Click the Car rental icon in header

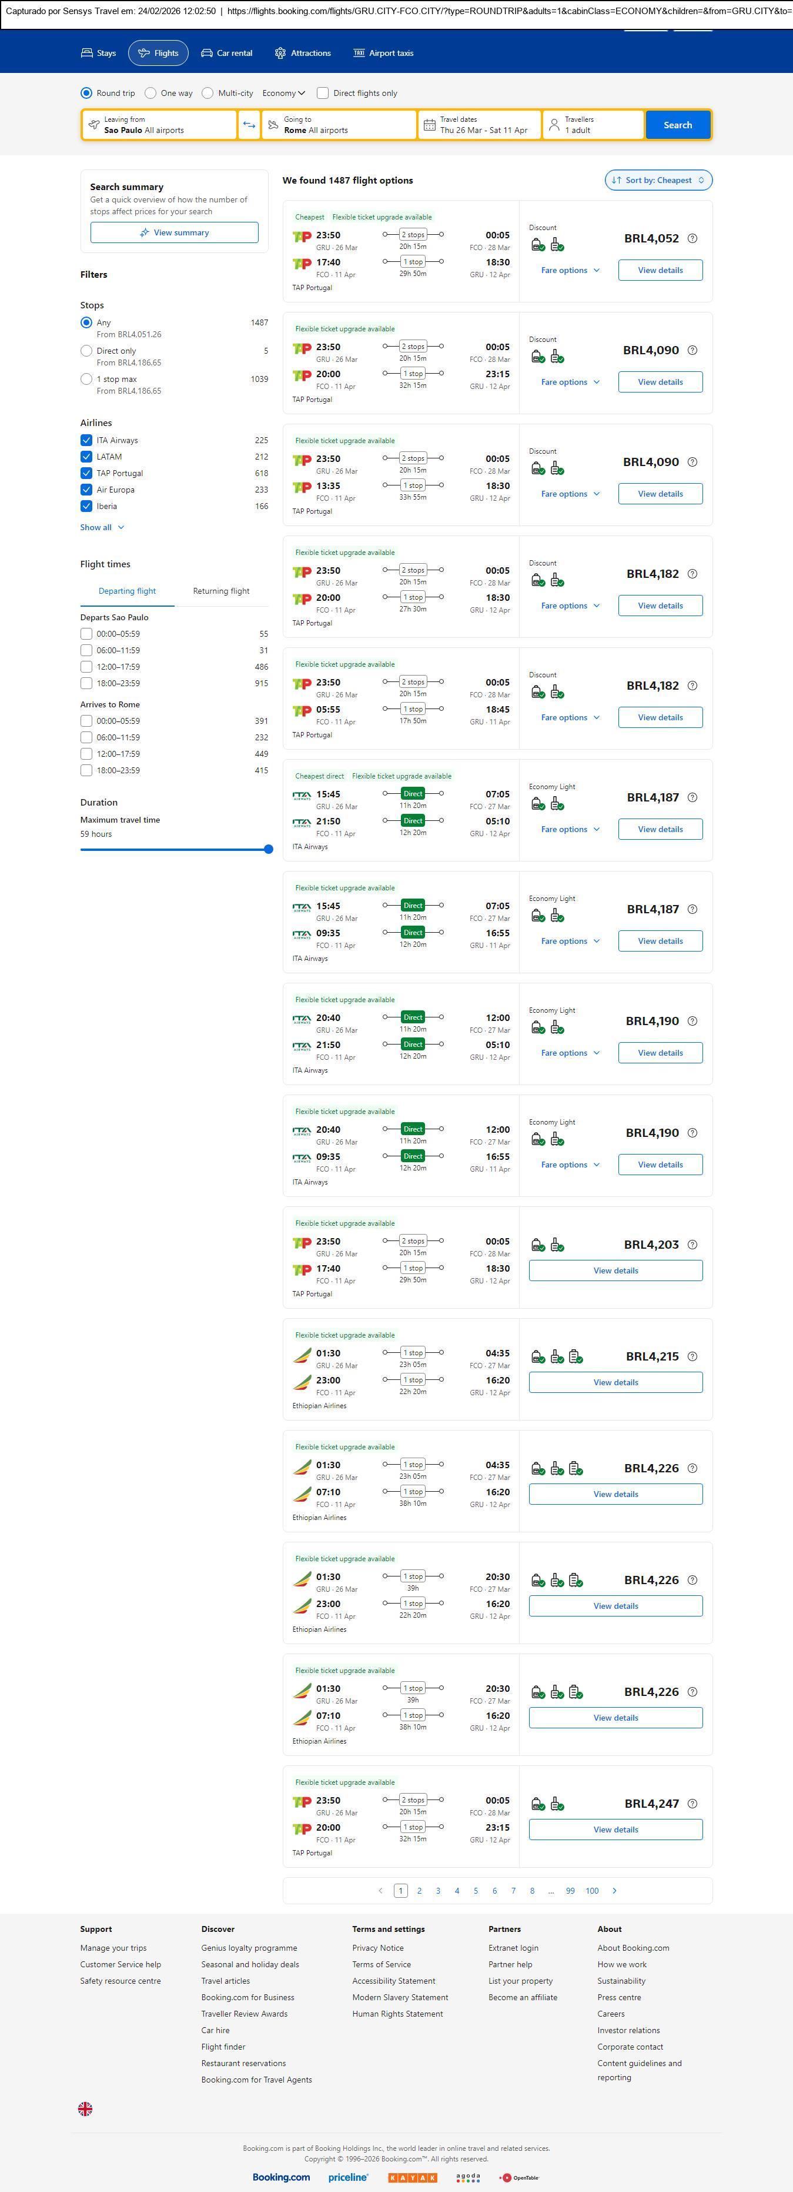click(206, 54)
